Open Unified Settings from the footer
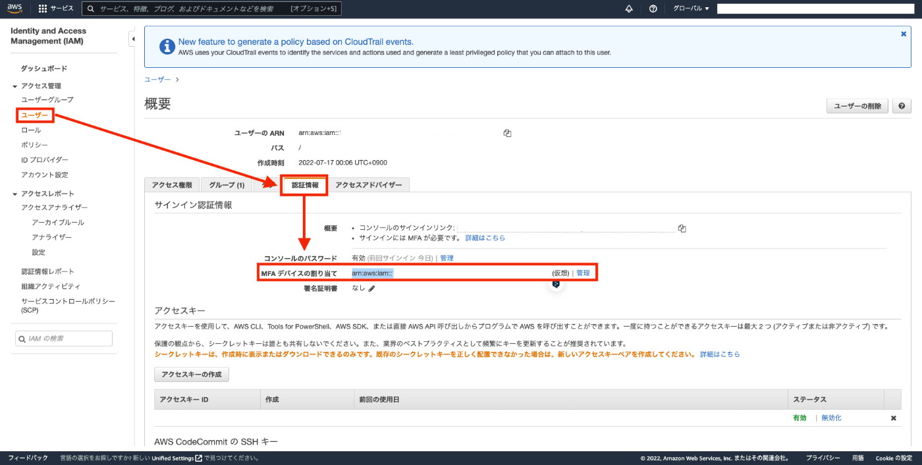Screen dimensions: 922x465 (176, 458)
